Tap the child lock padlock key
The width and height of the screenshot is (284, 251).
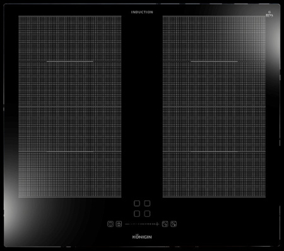click(119, 224)
